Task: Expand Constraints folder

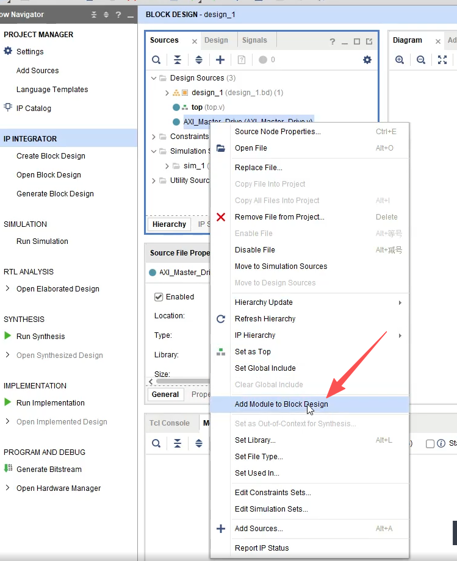Action: click(154, 137)
